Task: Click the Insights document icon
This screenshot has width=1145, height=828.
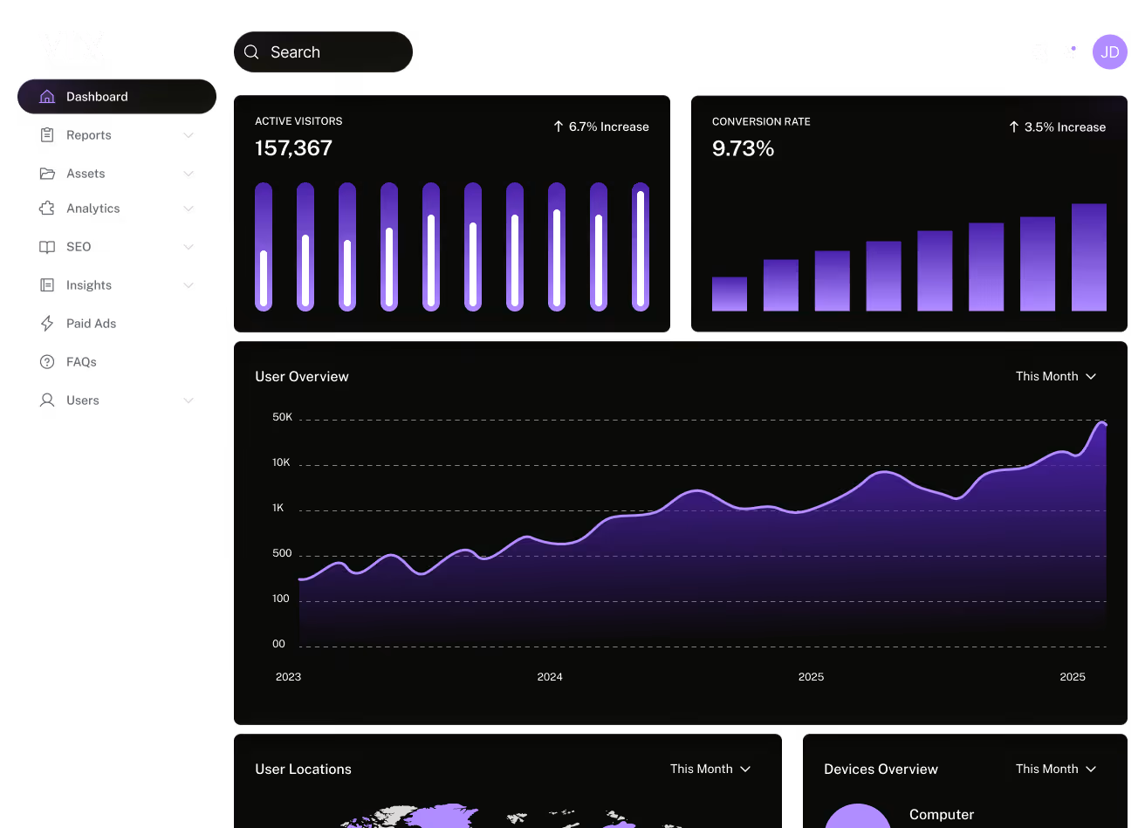Action: [x=47, y=285]
